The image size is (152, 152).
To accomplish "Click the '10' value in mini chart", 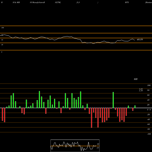I will tap(98, 144).
